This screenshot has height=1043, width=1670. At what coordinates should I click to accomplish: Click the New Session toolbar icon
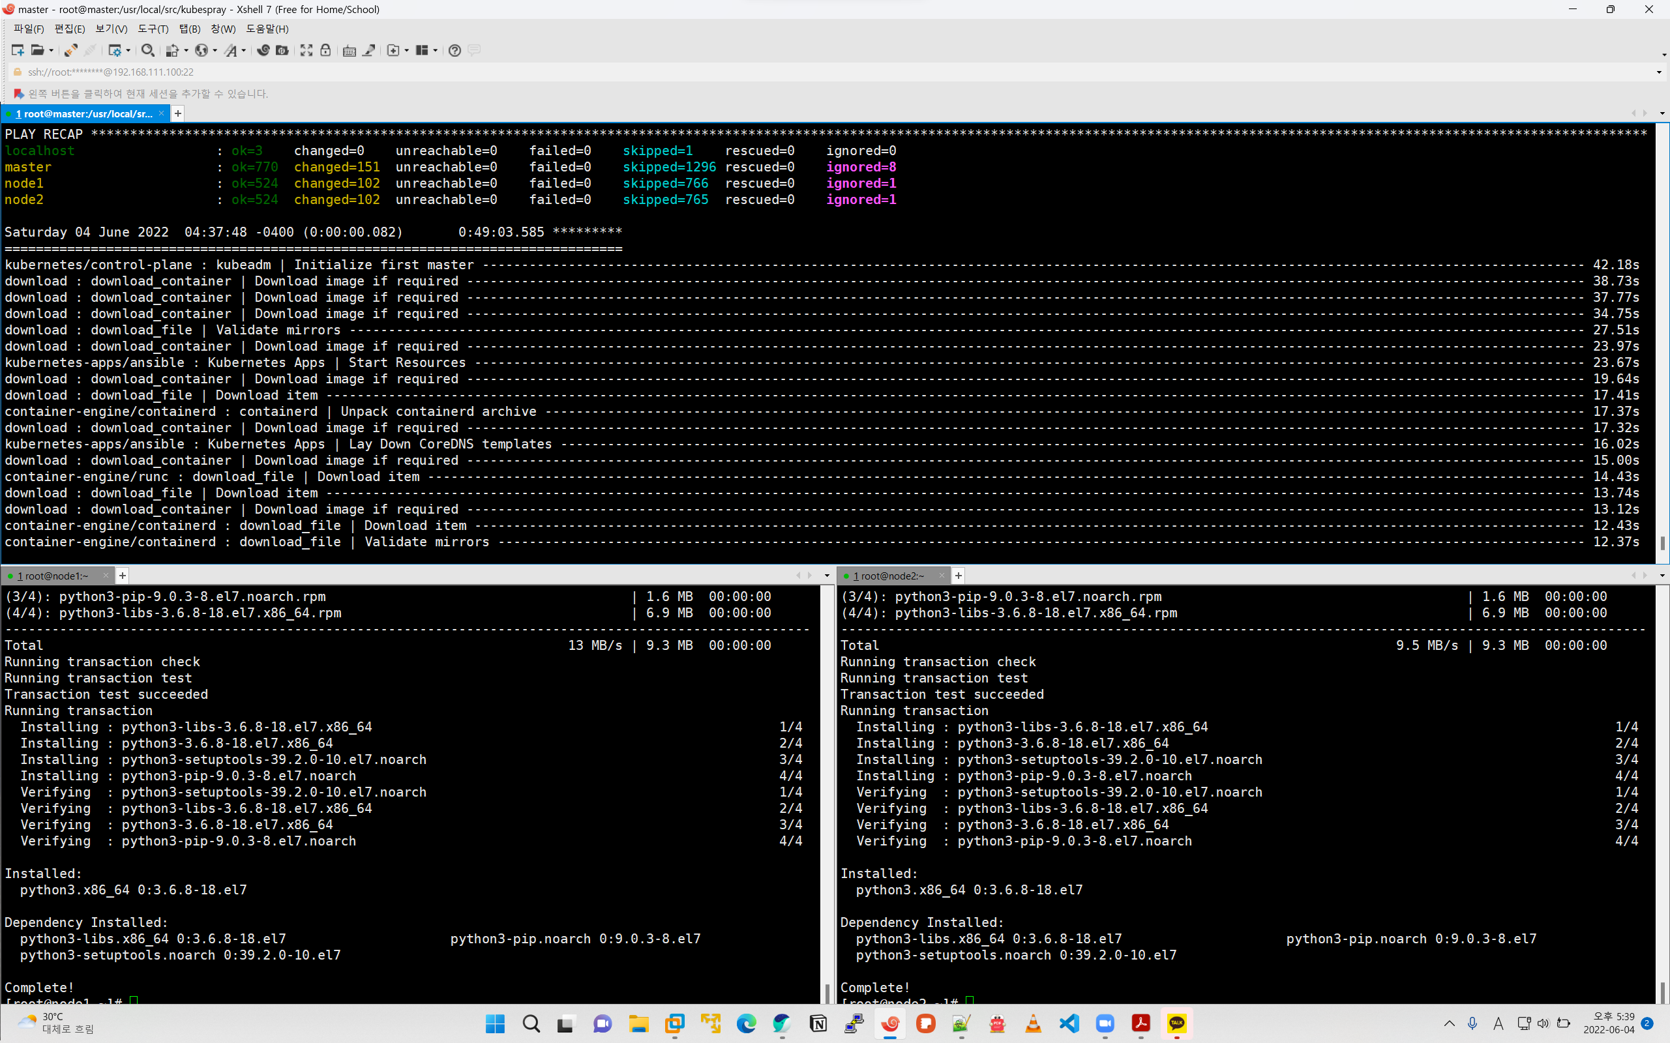point(18,50)
